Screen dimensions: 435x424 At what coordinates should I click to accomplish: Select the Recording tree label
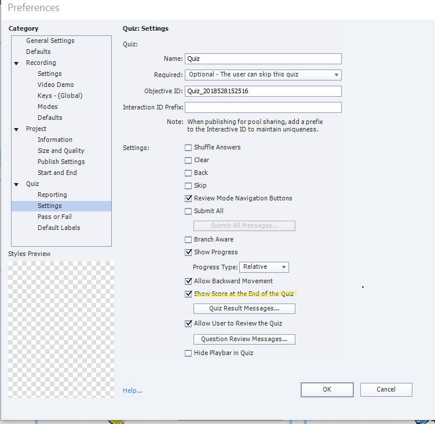point(41,63)
